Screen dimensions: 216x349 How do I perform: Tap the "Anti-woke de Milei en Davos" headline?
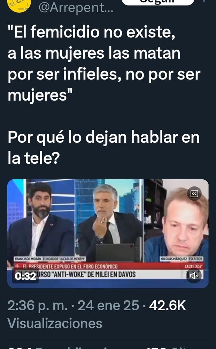pyautogui.click(x=92, y=274)
